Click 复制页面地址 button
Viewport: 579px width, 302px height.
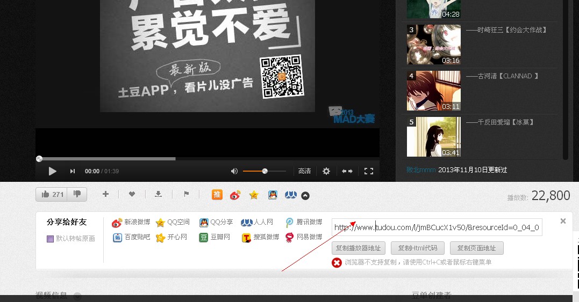[477, 248]
